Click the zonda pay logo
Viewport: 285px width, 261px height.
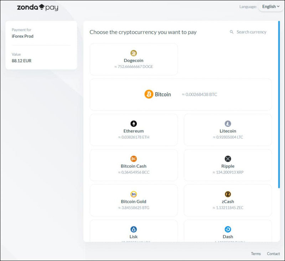pos(37,7)
